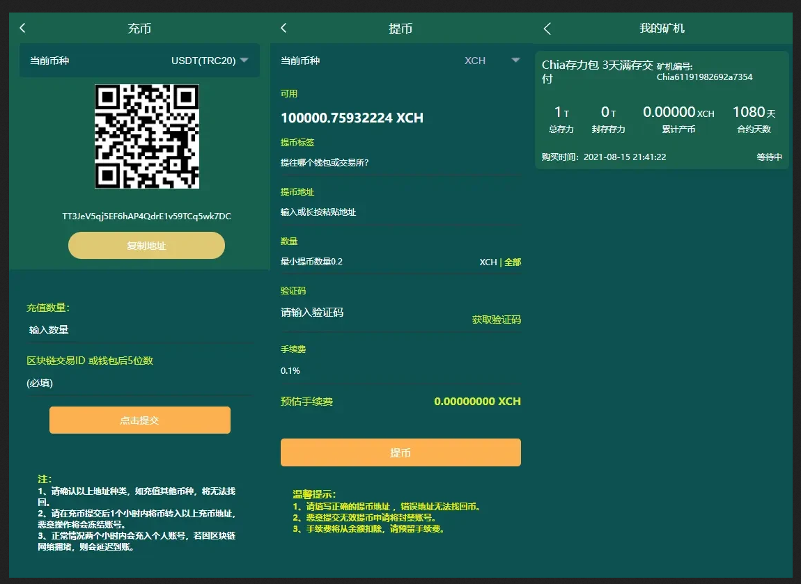Go back from the 充币 deposit page
This screenshot has width=801, height=584.
22,28
